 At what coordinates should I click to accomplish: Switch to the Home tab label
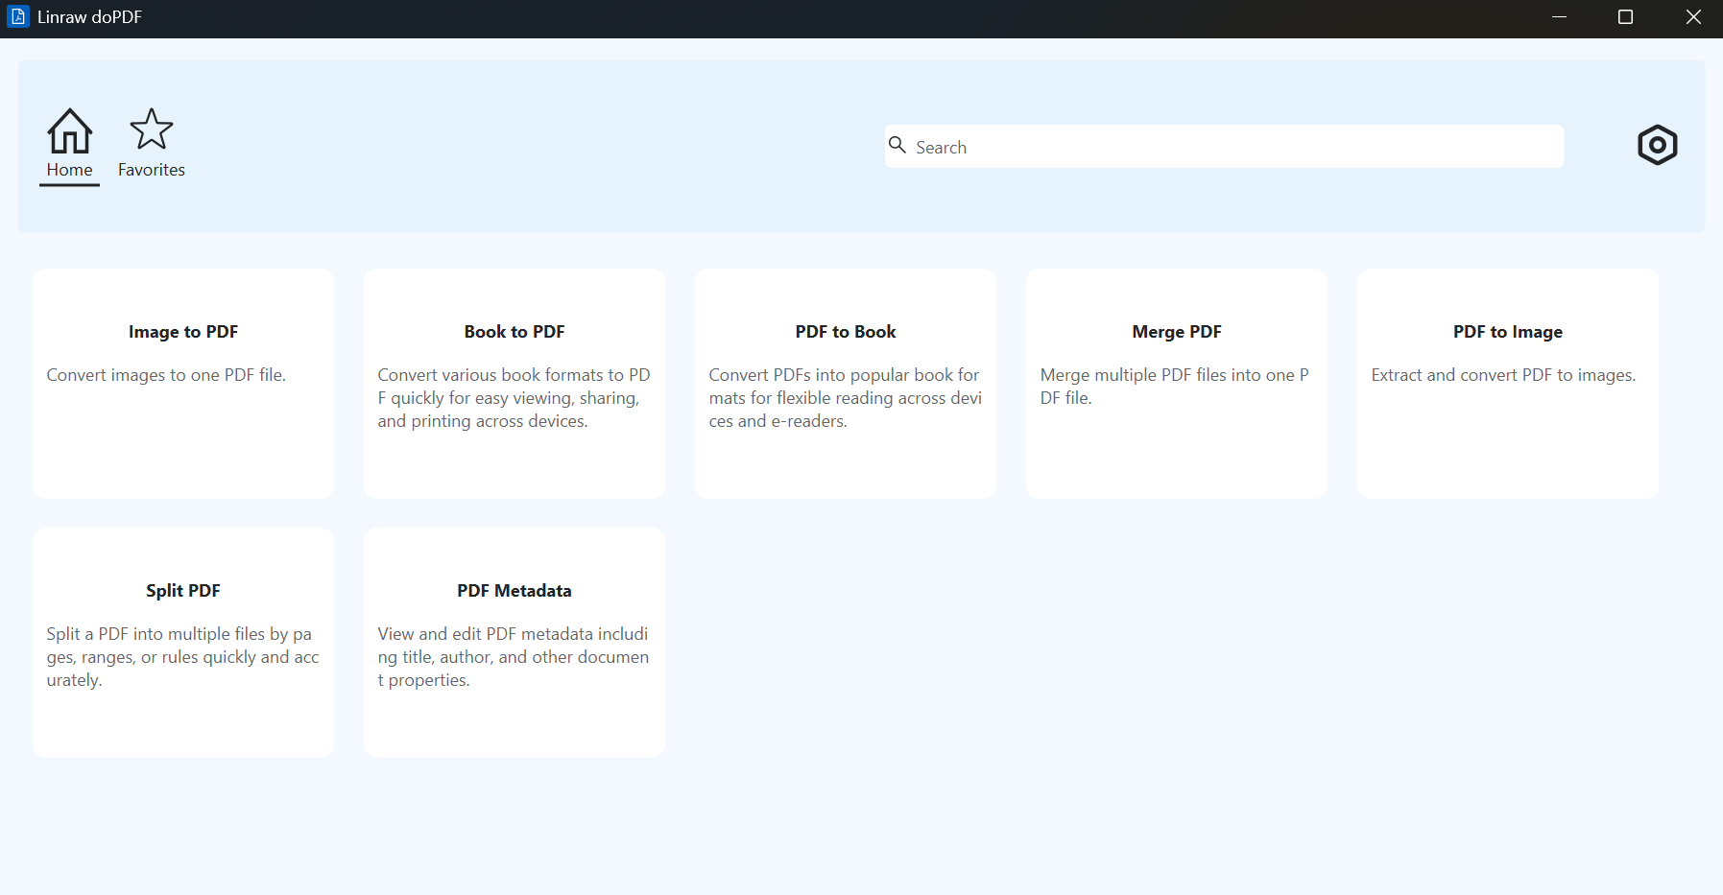(70, 170)
